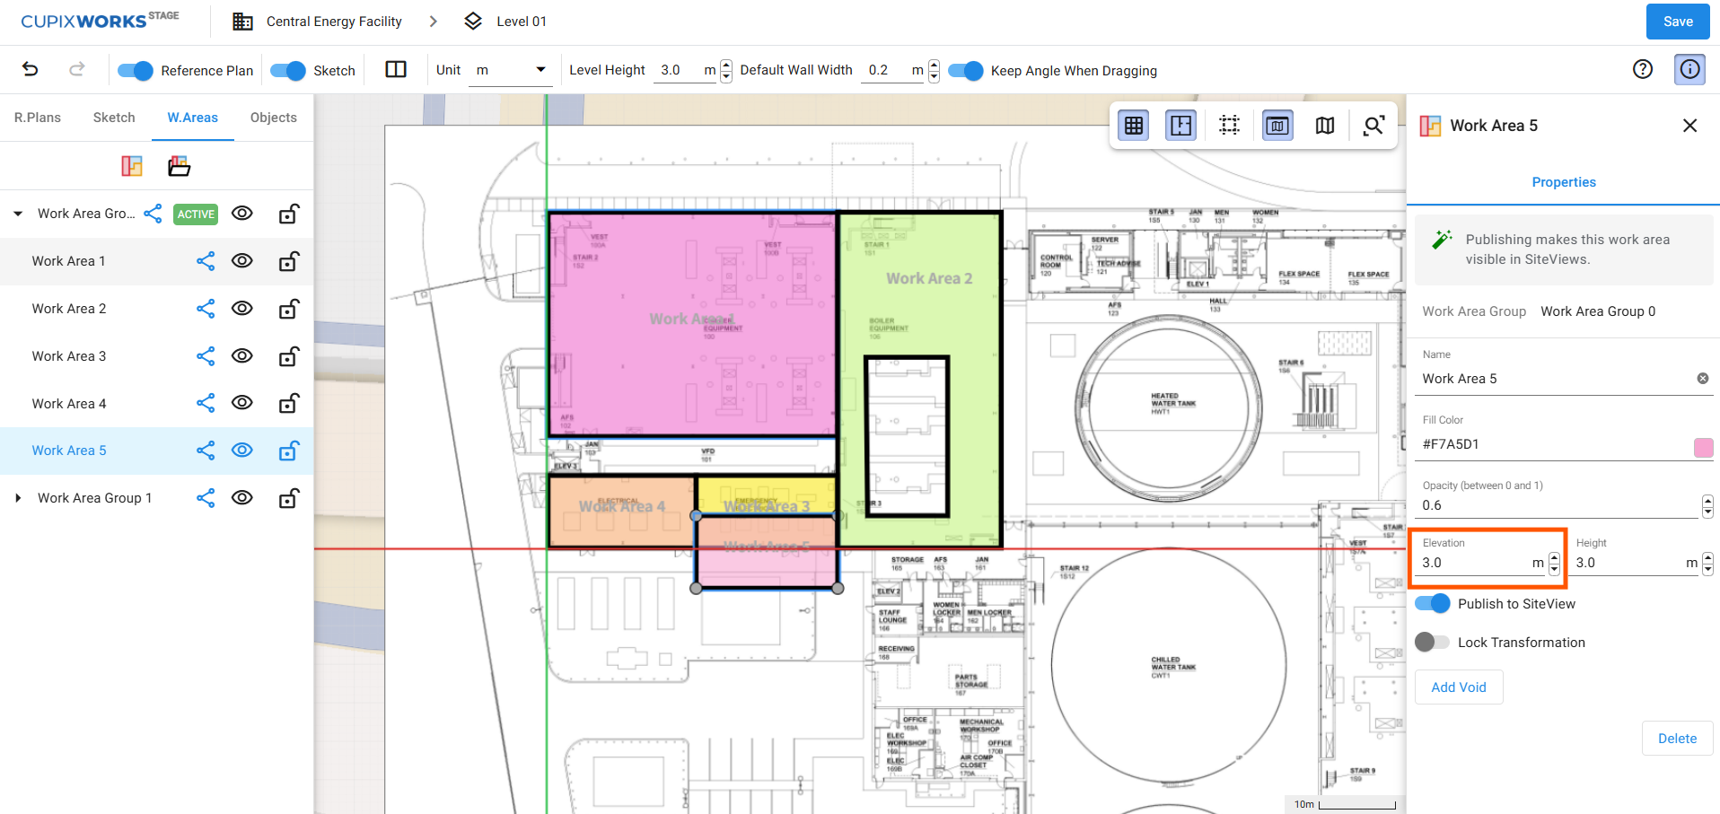Open the R.Plans tab
The height and width of the screenshot is (814, 1720).
38,118
